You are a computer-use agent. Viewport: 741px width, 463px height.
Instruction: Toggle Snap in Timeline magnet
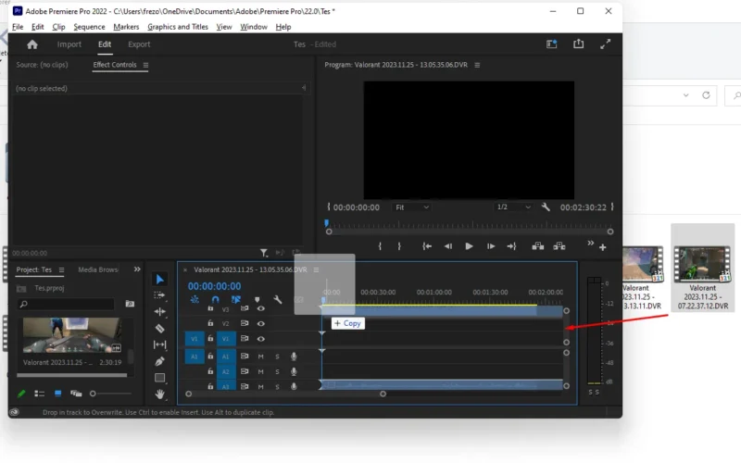pos(216,299)
